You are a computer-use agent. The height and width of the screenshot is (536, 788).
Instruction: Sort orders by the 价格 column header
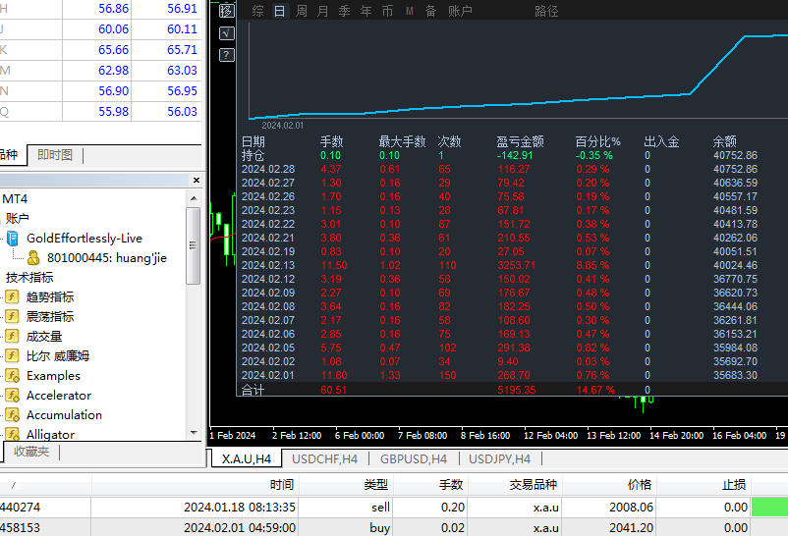[x=609, y=484]
